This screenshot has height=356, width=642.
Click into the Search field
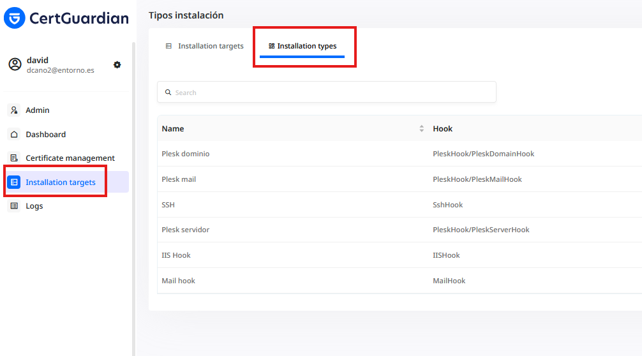327,92
